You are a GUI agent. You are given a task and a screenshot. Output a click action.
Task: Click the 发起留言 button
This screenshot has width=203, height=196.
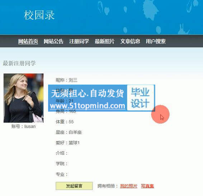[x=74, y=186]
